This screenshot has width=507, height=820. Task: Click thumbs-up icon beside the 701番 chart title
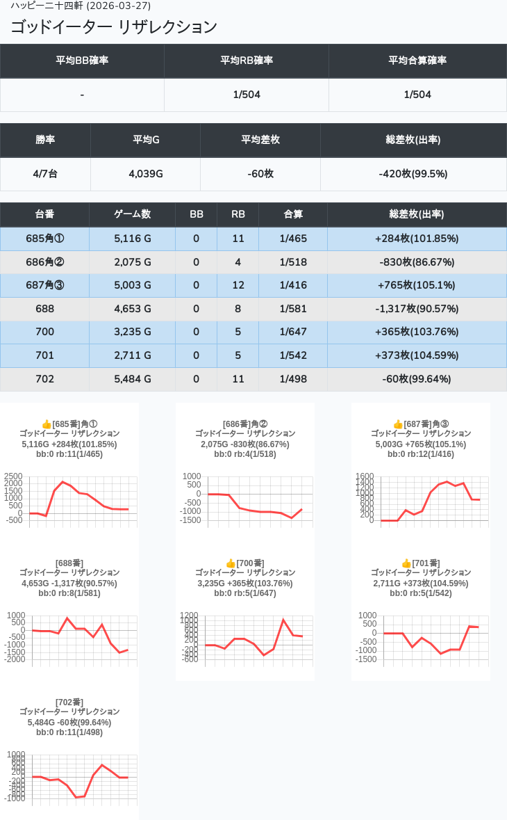click(x=406, y=563)
